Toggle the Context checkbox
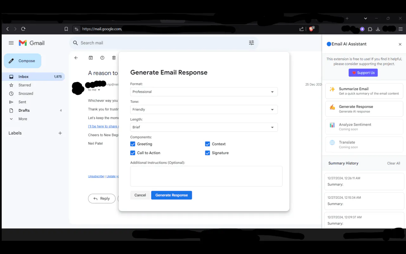Viewport: 406px width, 254px height. (x=207, y=144)
